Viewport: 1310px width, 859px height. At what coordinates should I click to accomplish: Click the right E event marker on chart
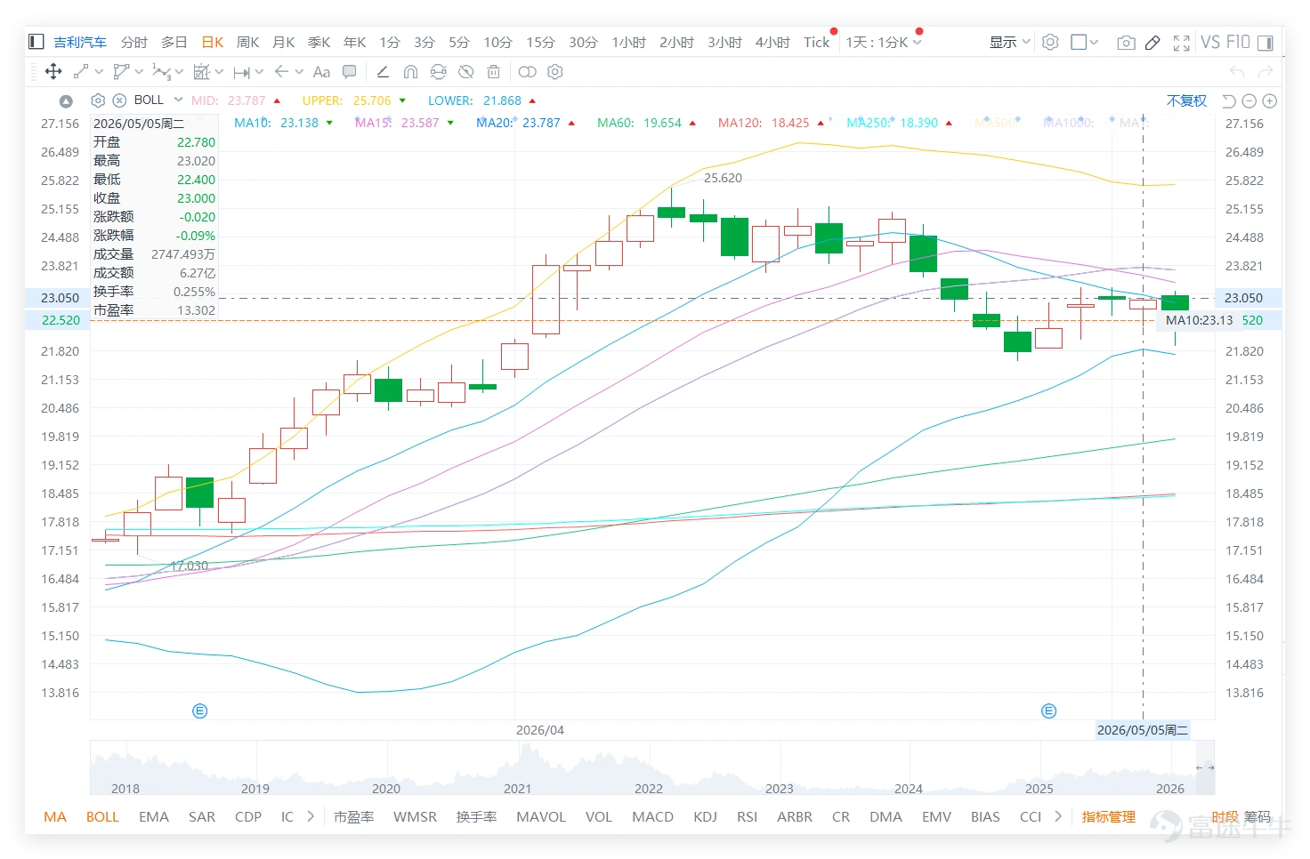(x=1049, y=710)
